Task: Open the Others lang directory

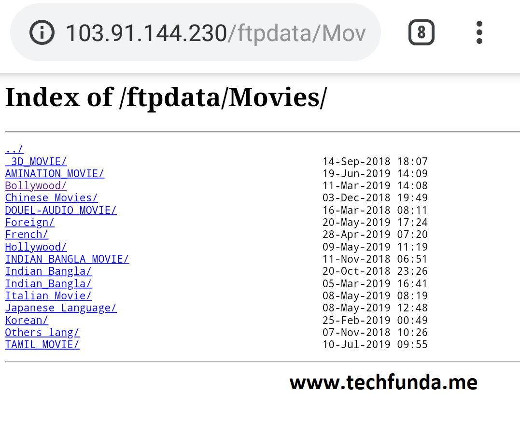Action: click(42, 332)
